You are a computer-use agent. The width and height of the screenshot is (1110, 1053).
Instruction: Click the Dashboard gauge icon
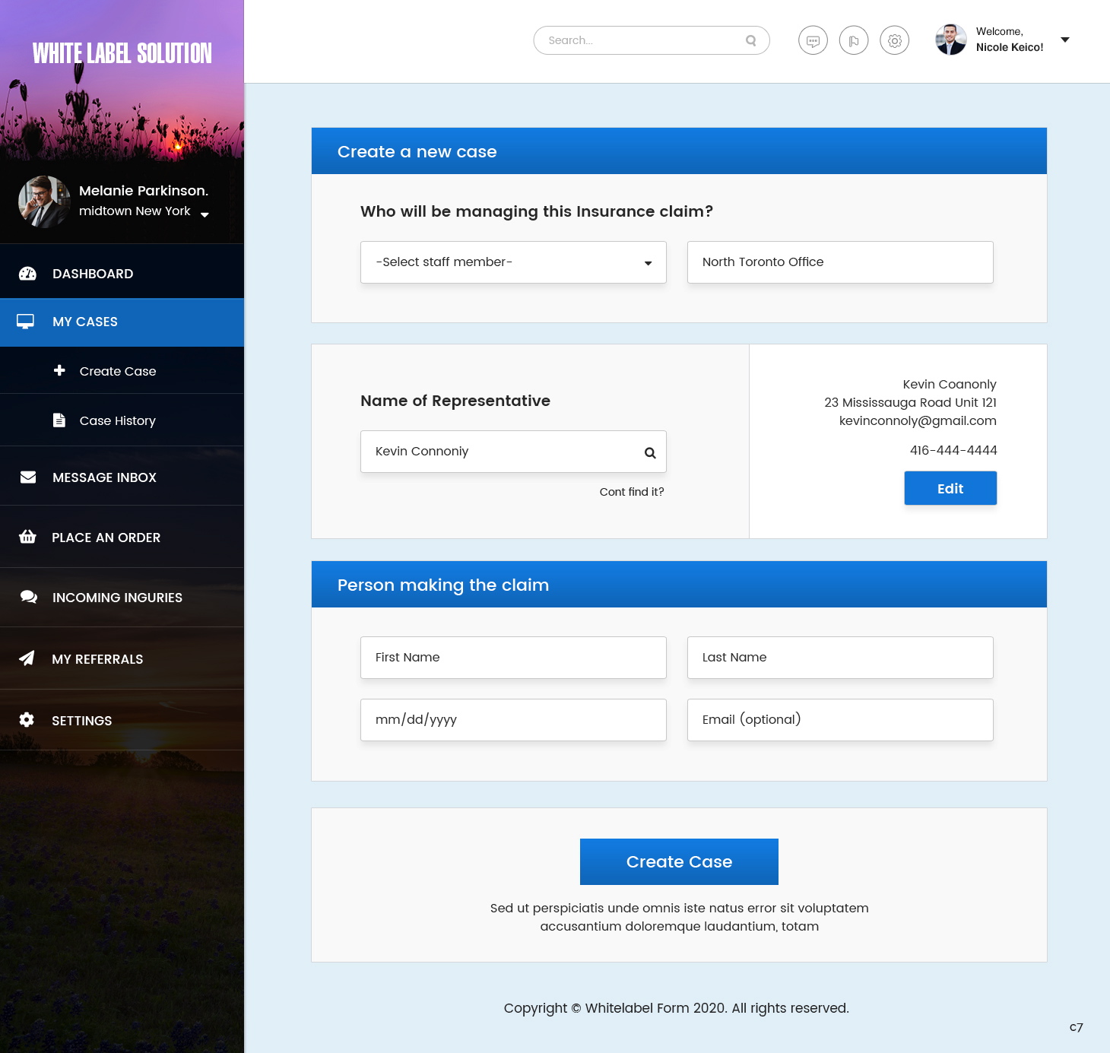[27, 274]
